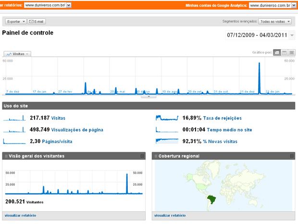The width and height of the screenshot is (298, 224).
Task: Click the Visitas sparkline thumbnail
Action: tap(14, 118)
